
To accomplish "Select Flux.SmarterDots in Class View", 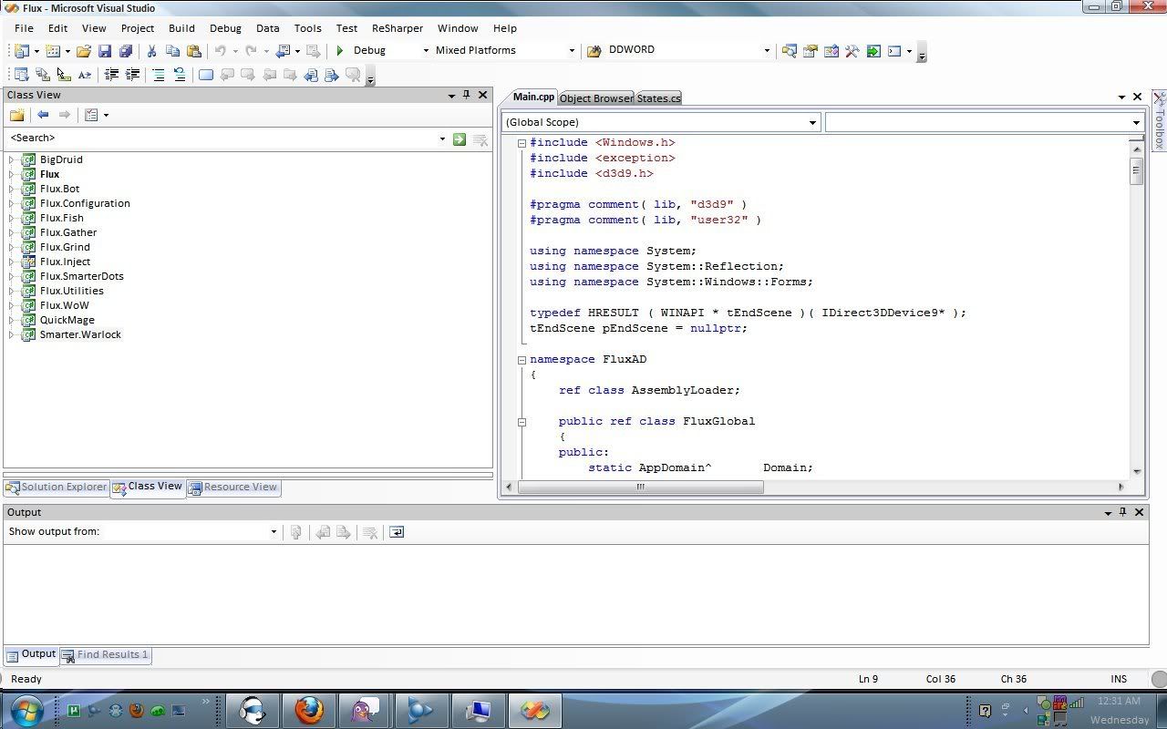I will point(81,276).
